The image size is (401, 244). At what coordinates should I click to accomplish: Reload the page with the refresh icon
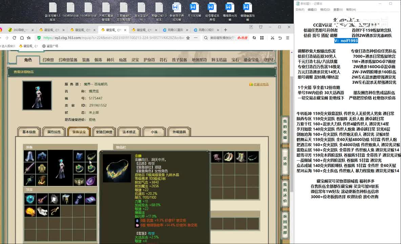tap(14, 38)
